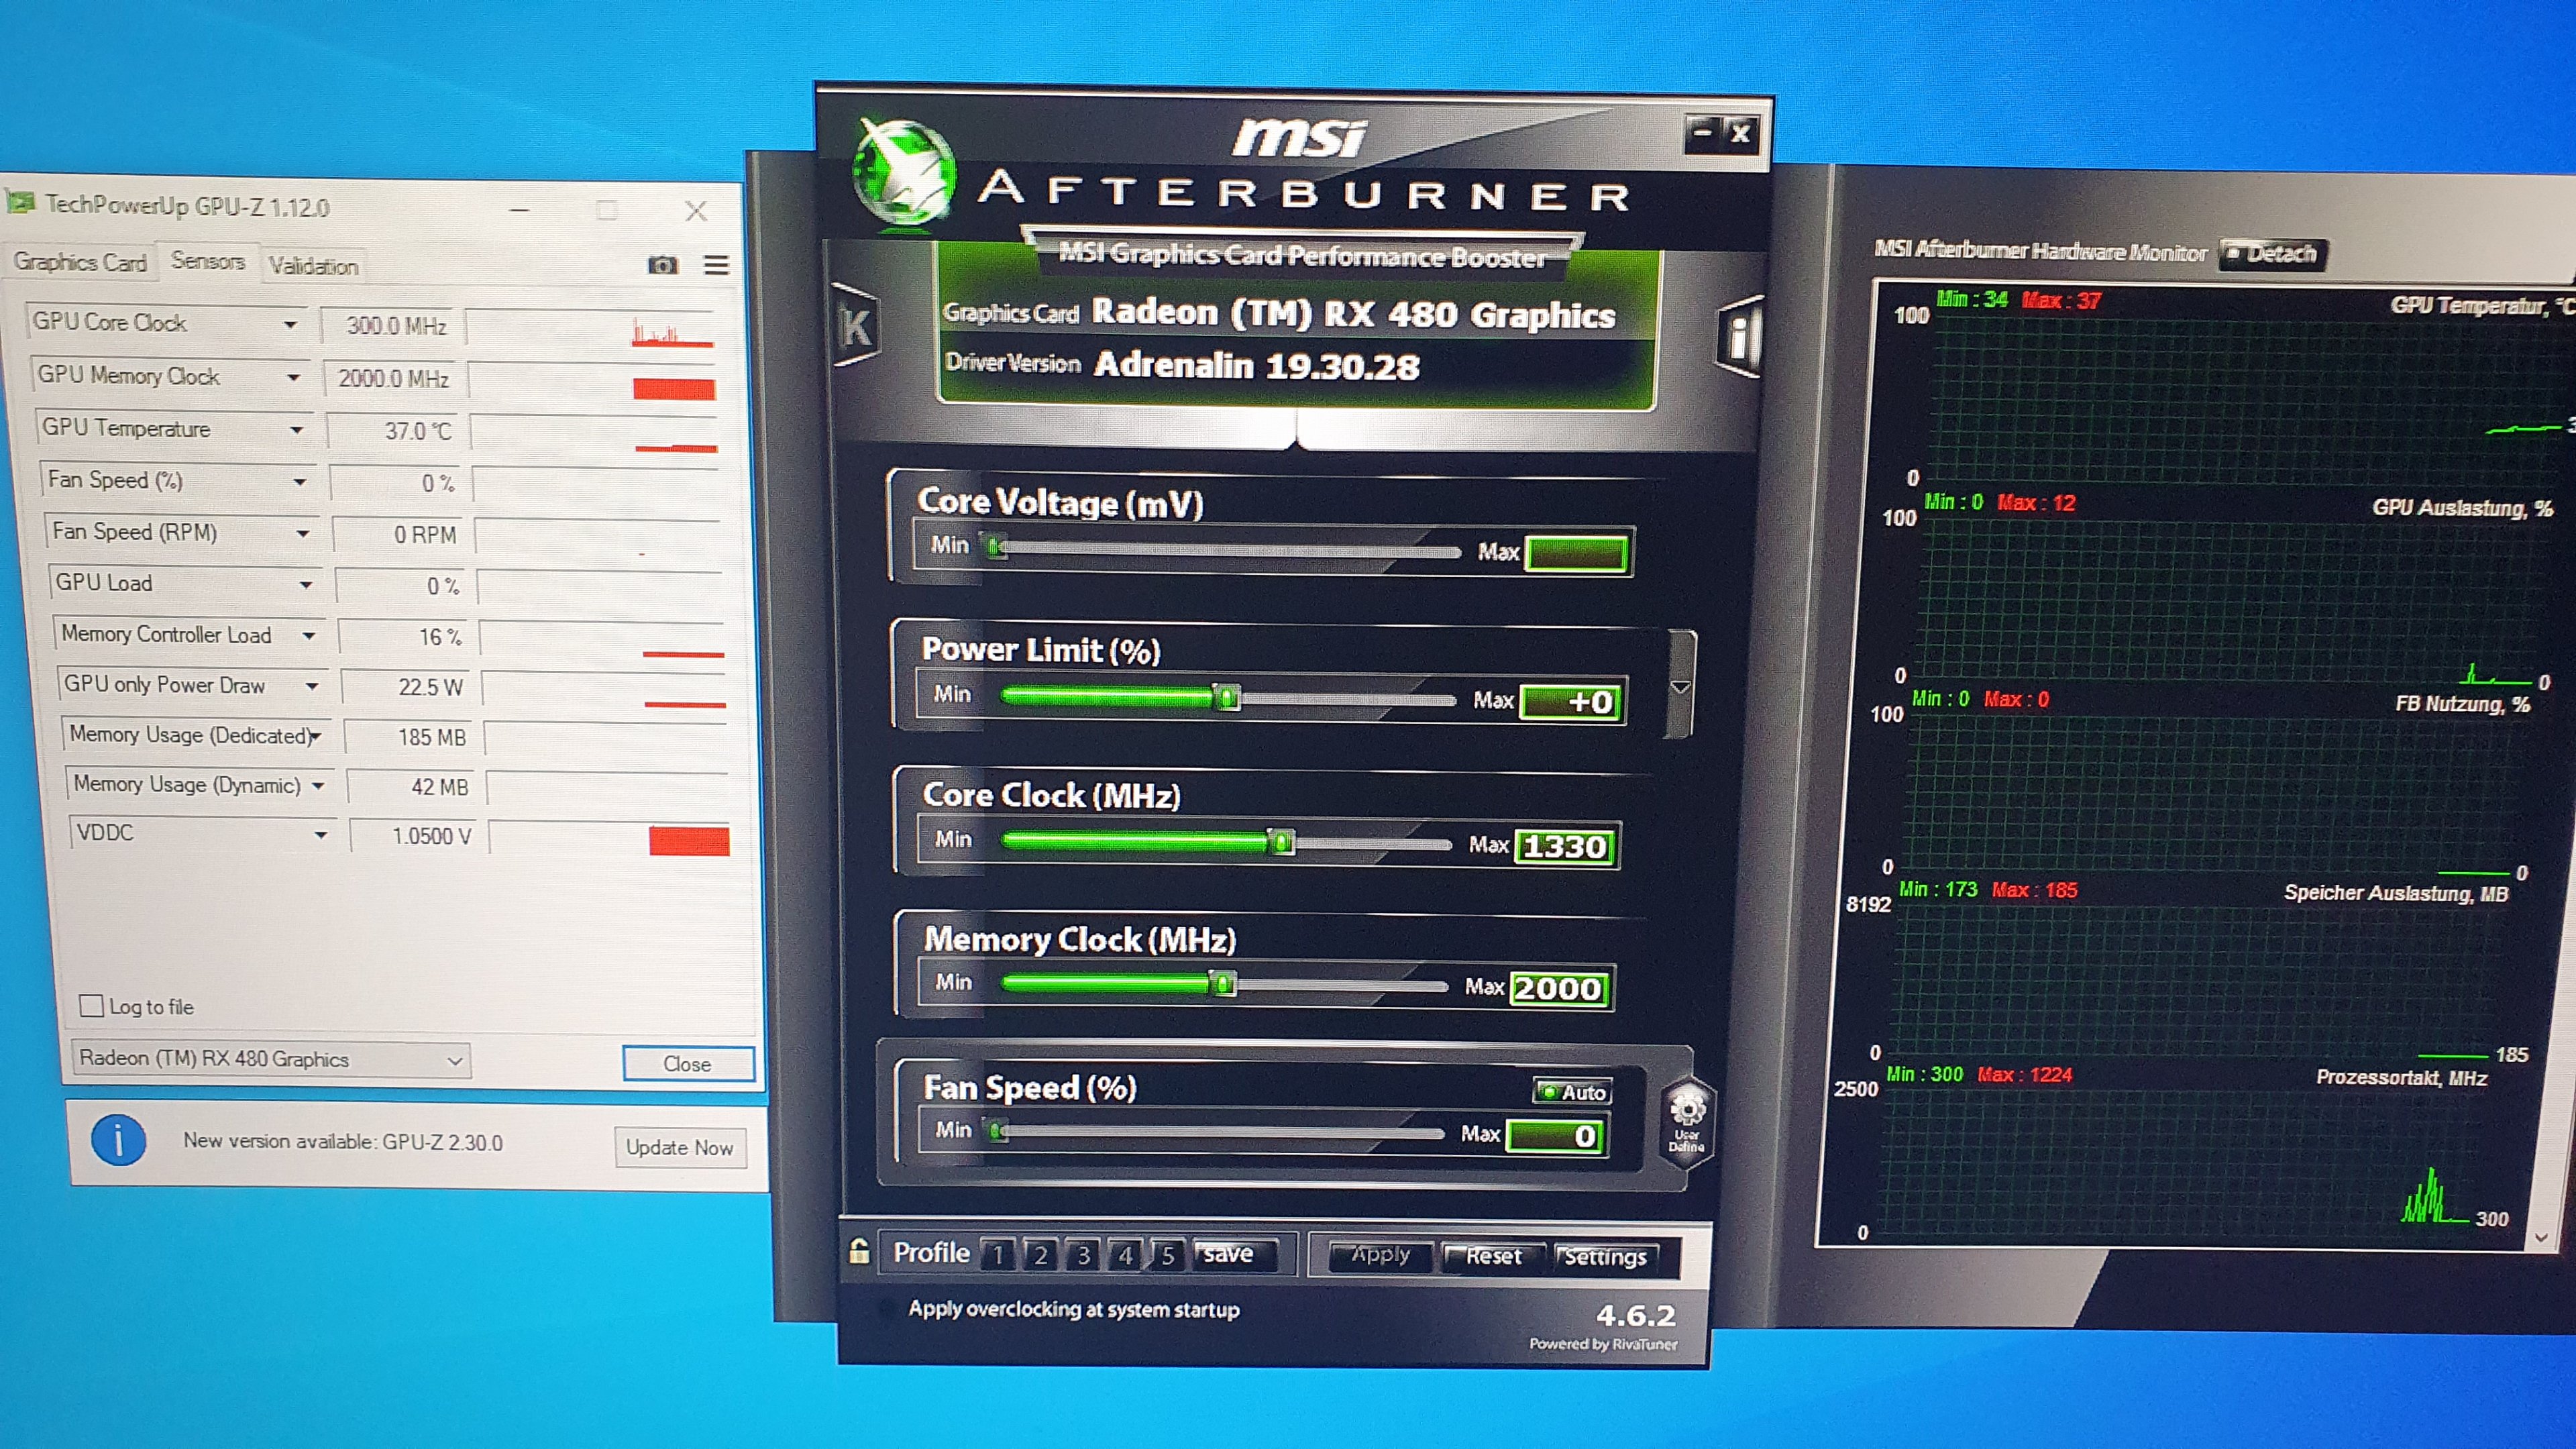Switch to the Validation tab

[313, 266]
